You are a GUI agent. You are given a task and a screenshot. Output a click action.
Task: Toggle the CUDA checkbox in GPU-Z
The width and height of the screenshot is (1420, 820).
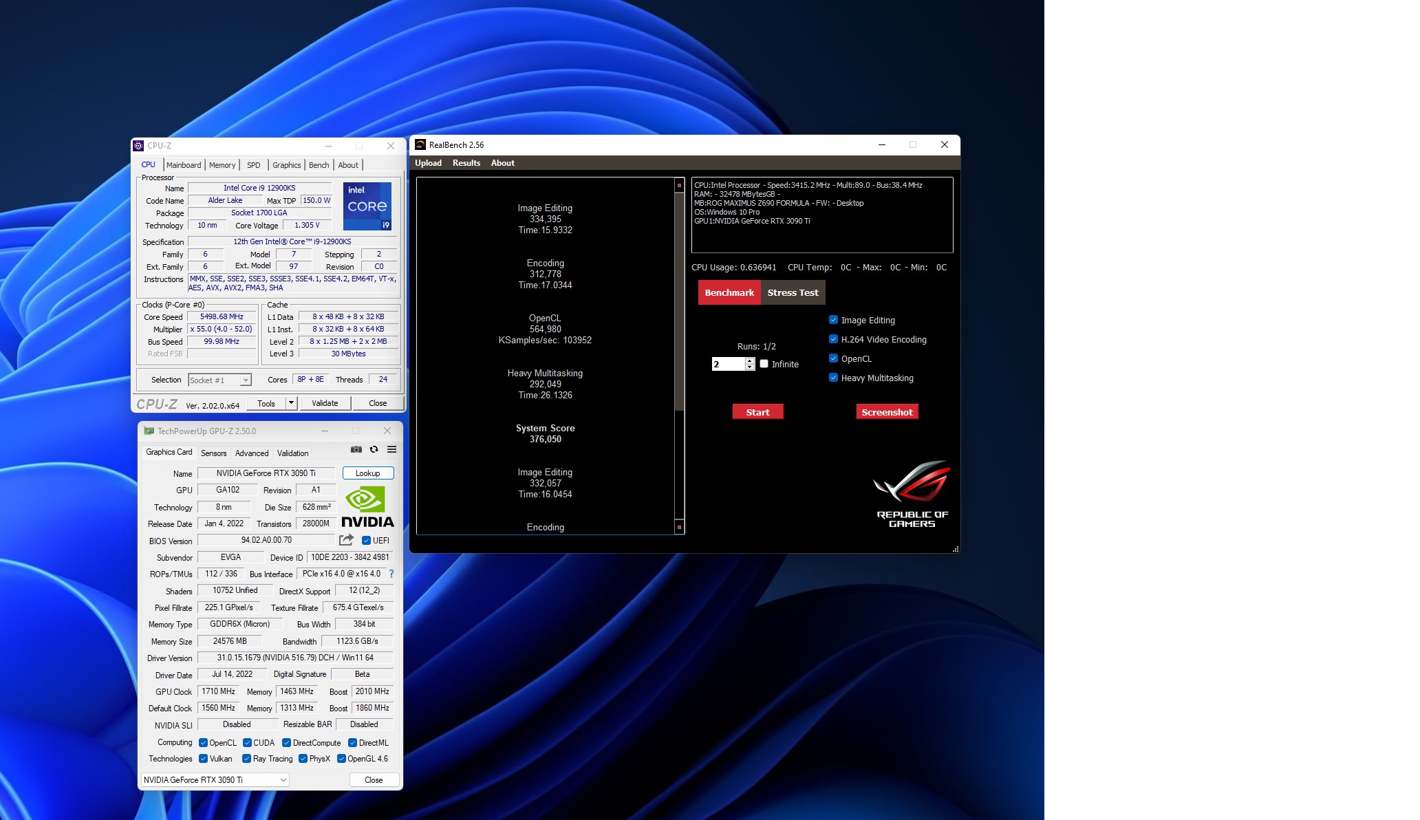(247, 742)
